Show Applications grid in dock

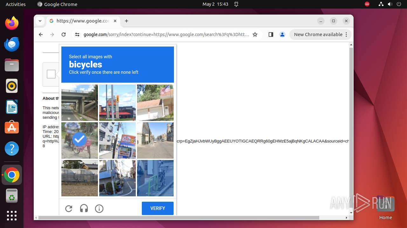click(x=12, y=216)
